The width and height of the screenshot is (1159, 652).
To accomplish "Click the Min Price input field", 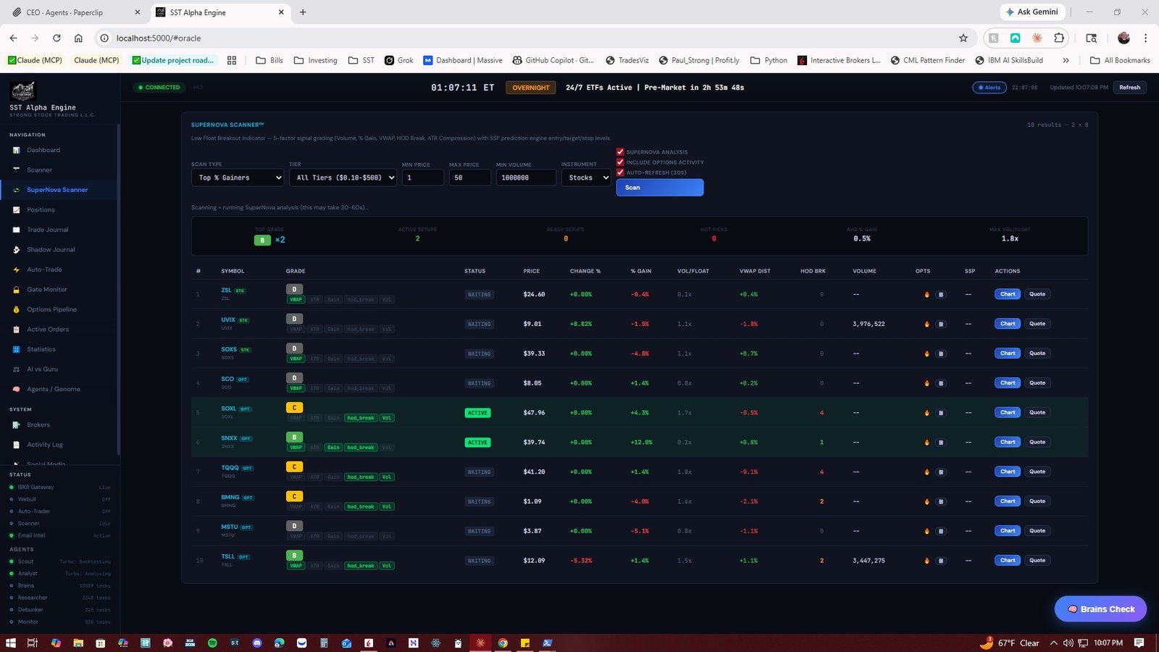I will click(423, 177).
